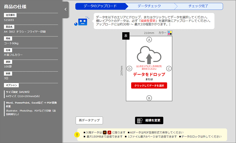The height and width of the screenshot is (143, 236).
Task: Click the circled D marker
Action: click(129, 69)
